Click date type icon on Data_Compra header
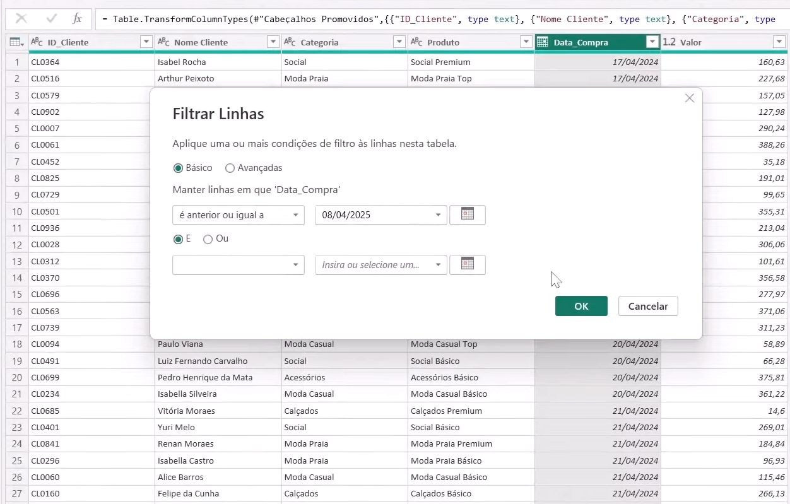This screenshot has height=504, width=790. coord(543,42)
